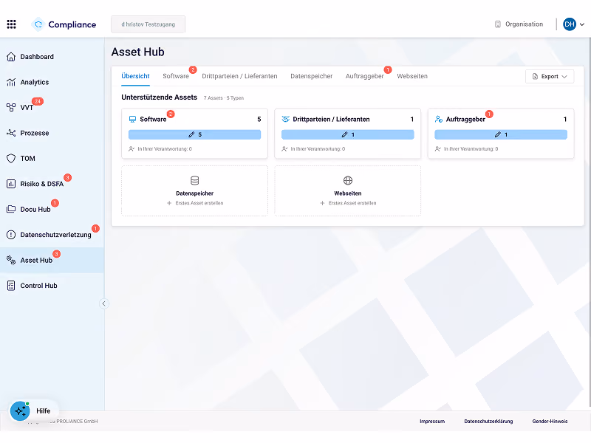
Task: Click '7 Assets · 5 Typen' text
Action: click(224, 98)
